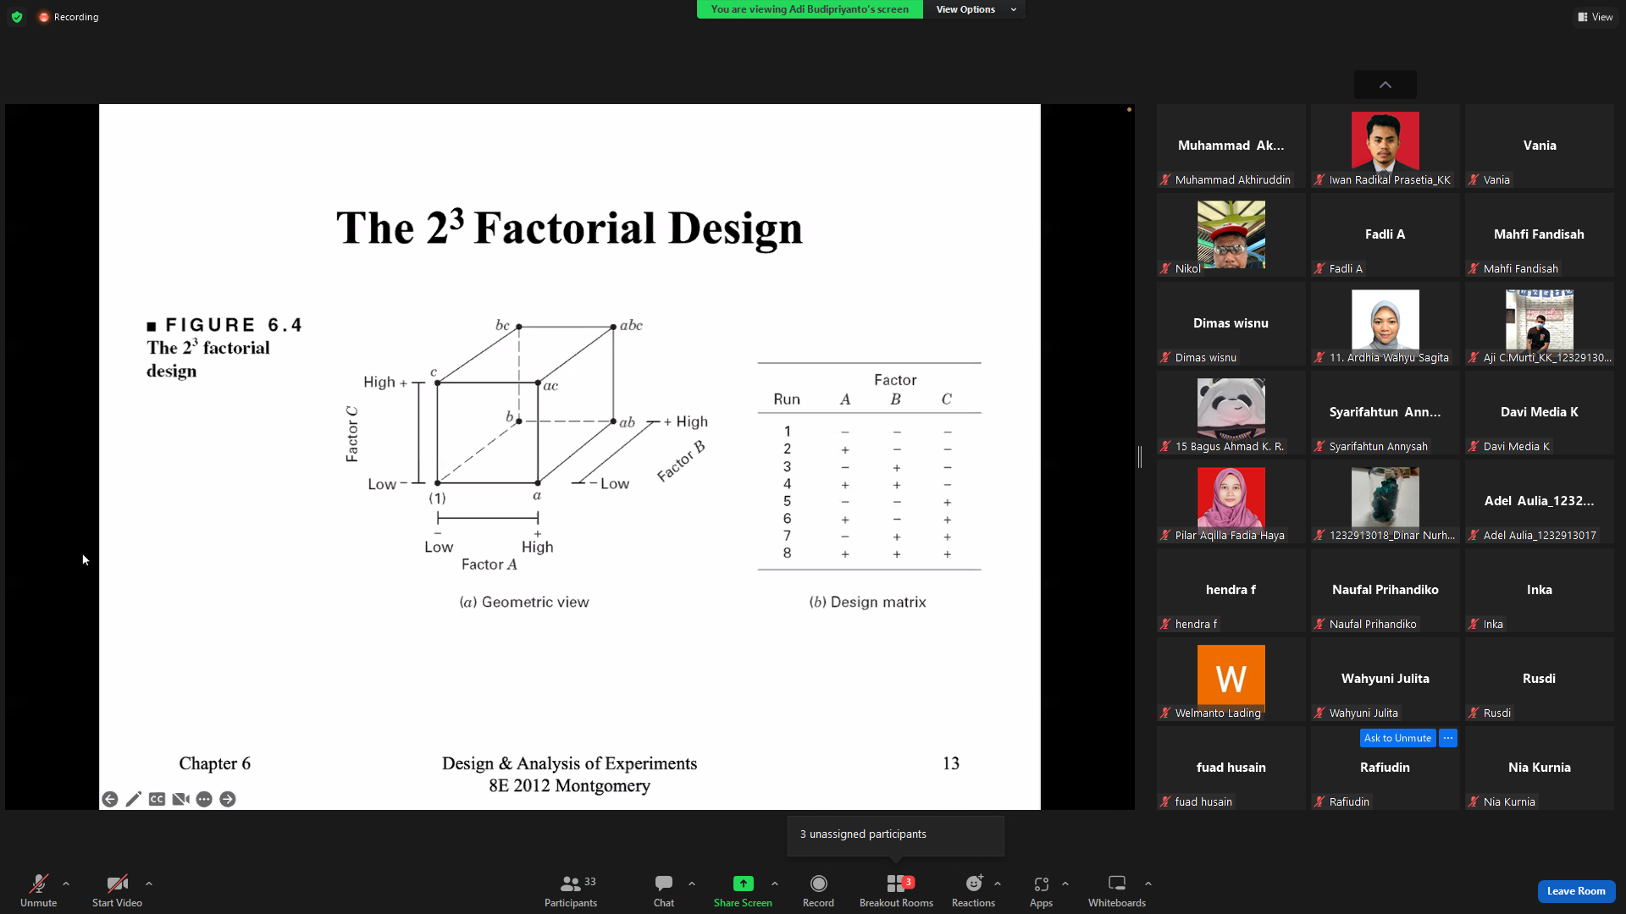Select Davi Media K participant tile
This screenshot has height=914, width=1626.
[x=1540, y=413]
